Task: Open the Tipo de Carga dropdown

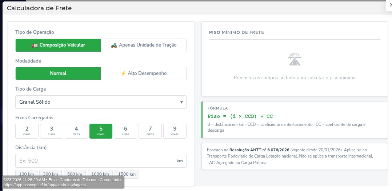Action: [x=101, y=102]
